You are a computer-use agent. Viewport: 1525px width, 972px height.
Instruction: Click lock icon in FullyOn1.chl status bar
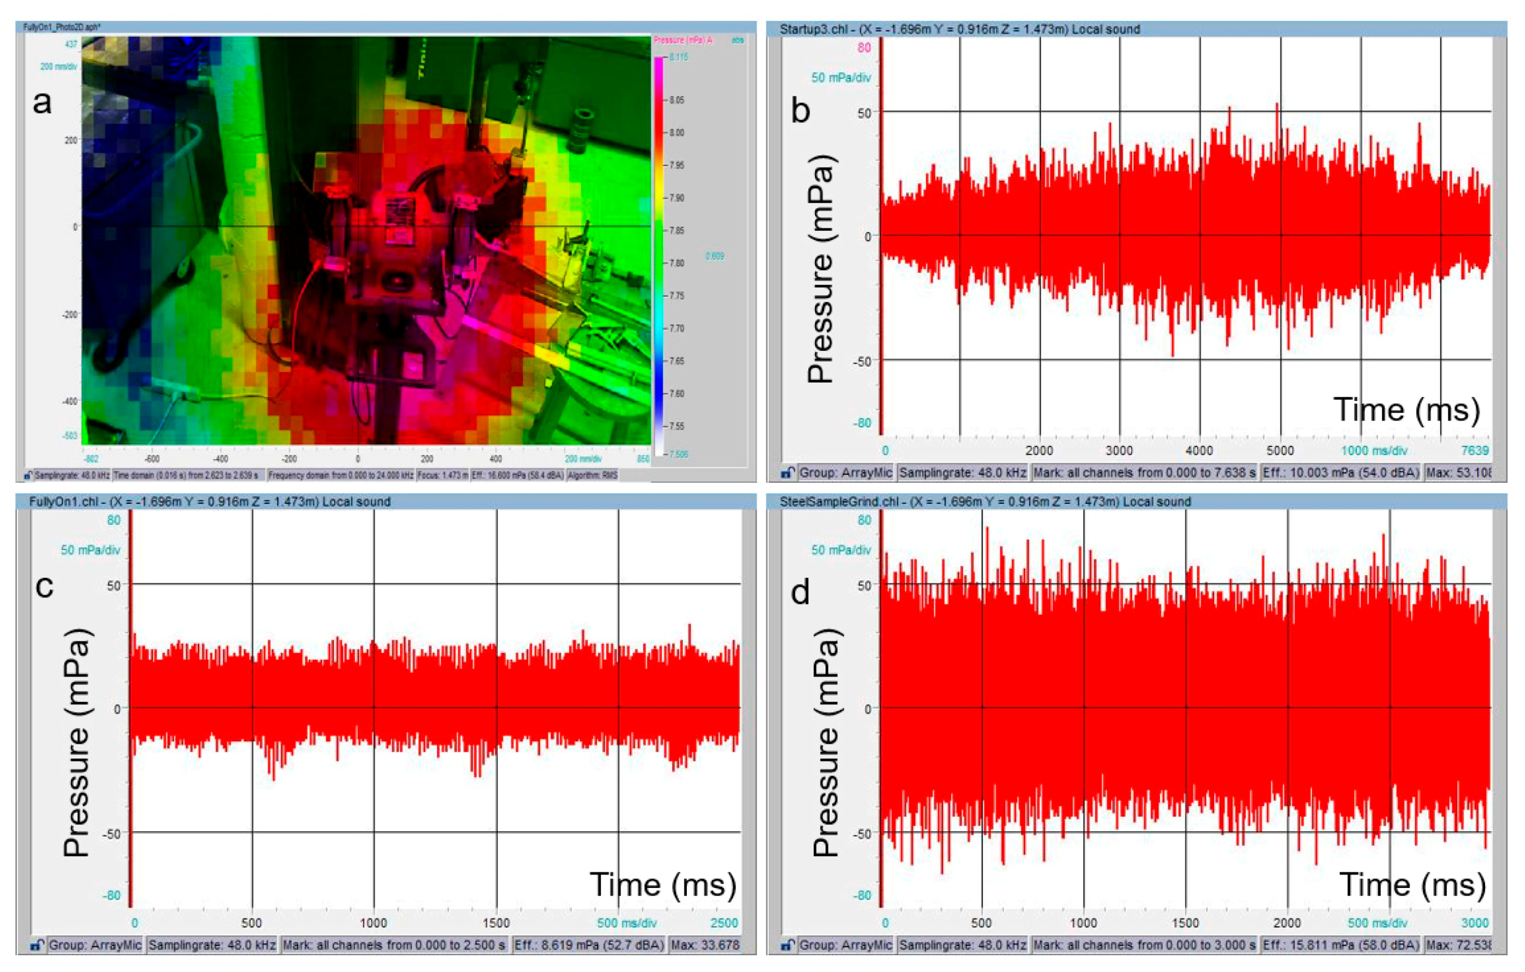37,945
